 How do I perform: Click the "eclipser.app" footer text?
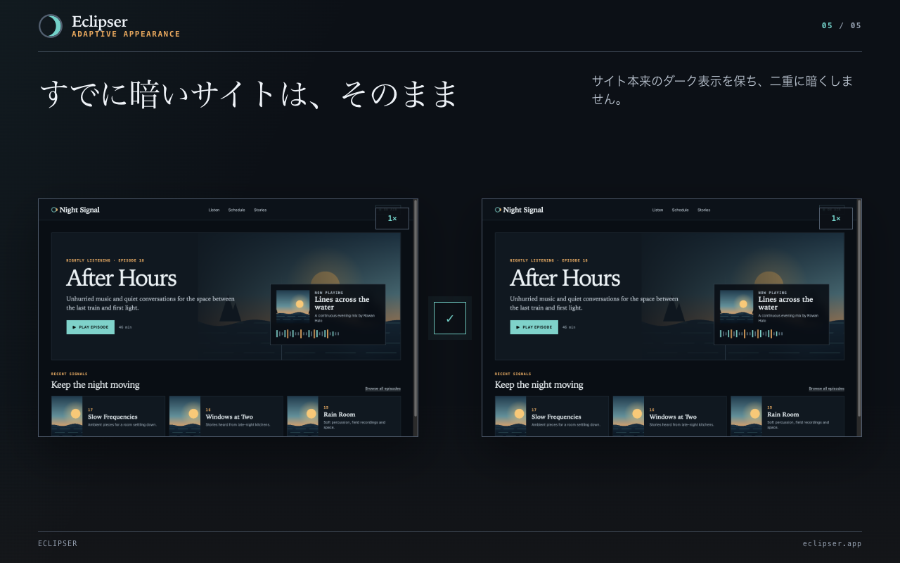click(832, 543)
